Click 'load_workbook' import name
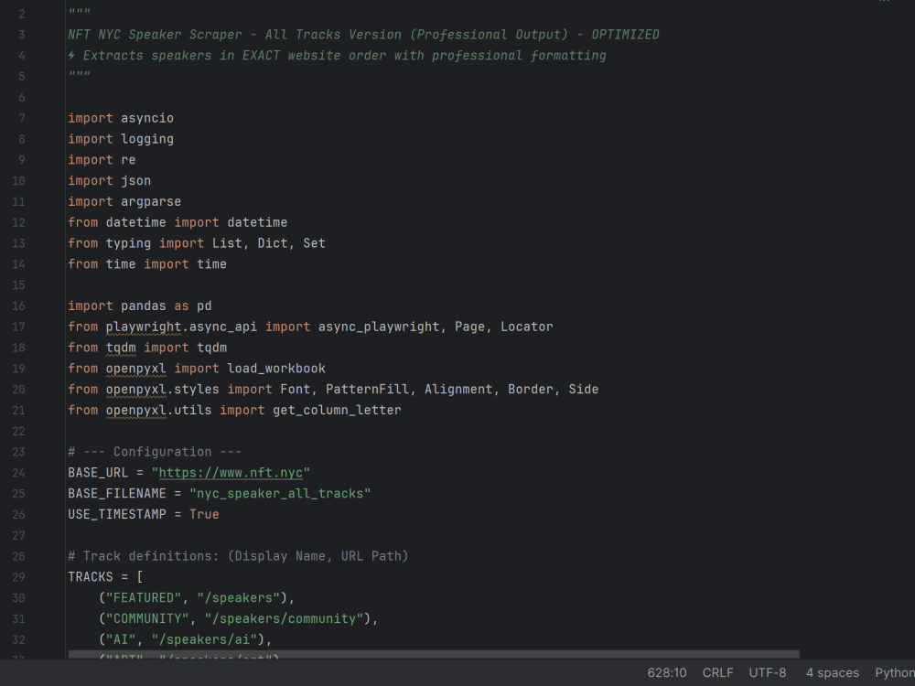915x686 pixels. point(276,368)
